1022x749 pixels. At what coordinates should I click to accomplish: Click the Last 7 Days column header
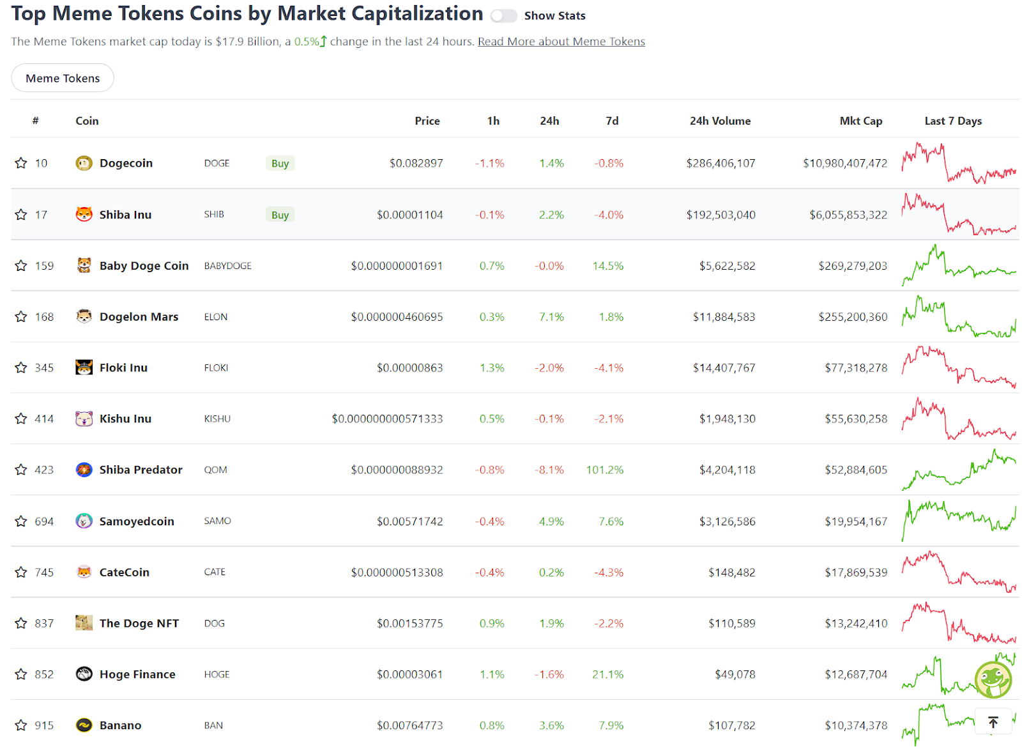[x=953, y=121]
